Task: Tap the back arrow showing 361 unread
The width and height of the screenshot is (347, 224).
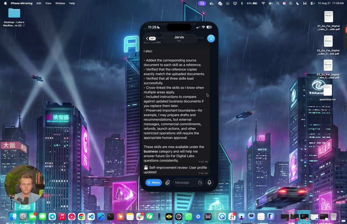Action: pos(151,39)
